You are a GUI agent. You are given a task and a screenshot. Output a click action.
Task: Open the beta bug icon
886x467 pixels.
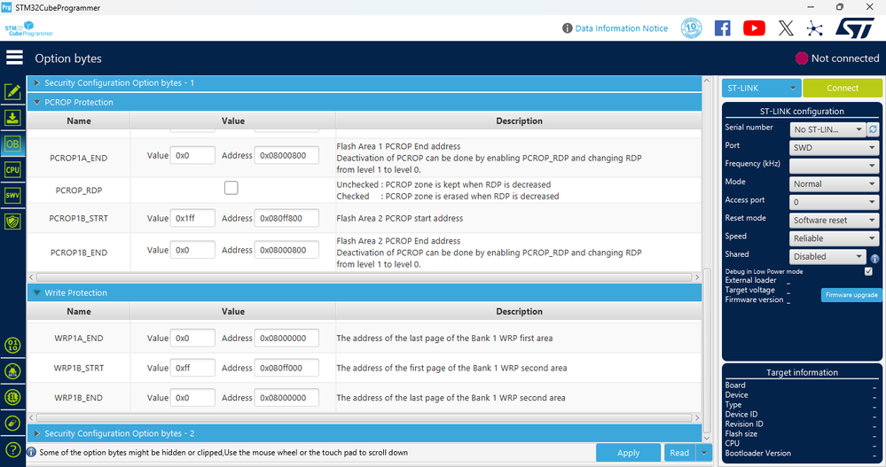click(x=12, y=371)
